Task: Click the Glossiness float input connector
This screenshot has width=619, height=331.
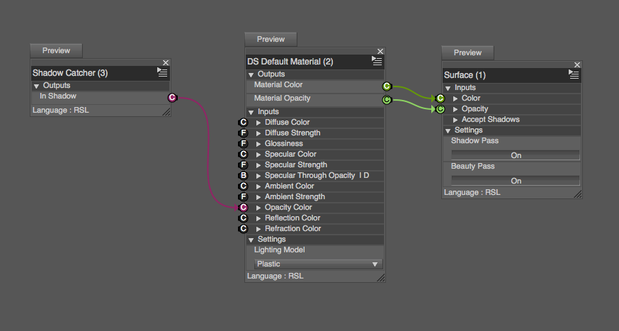Action: pos(243,144)
